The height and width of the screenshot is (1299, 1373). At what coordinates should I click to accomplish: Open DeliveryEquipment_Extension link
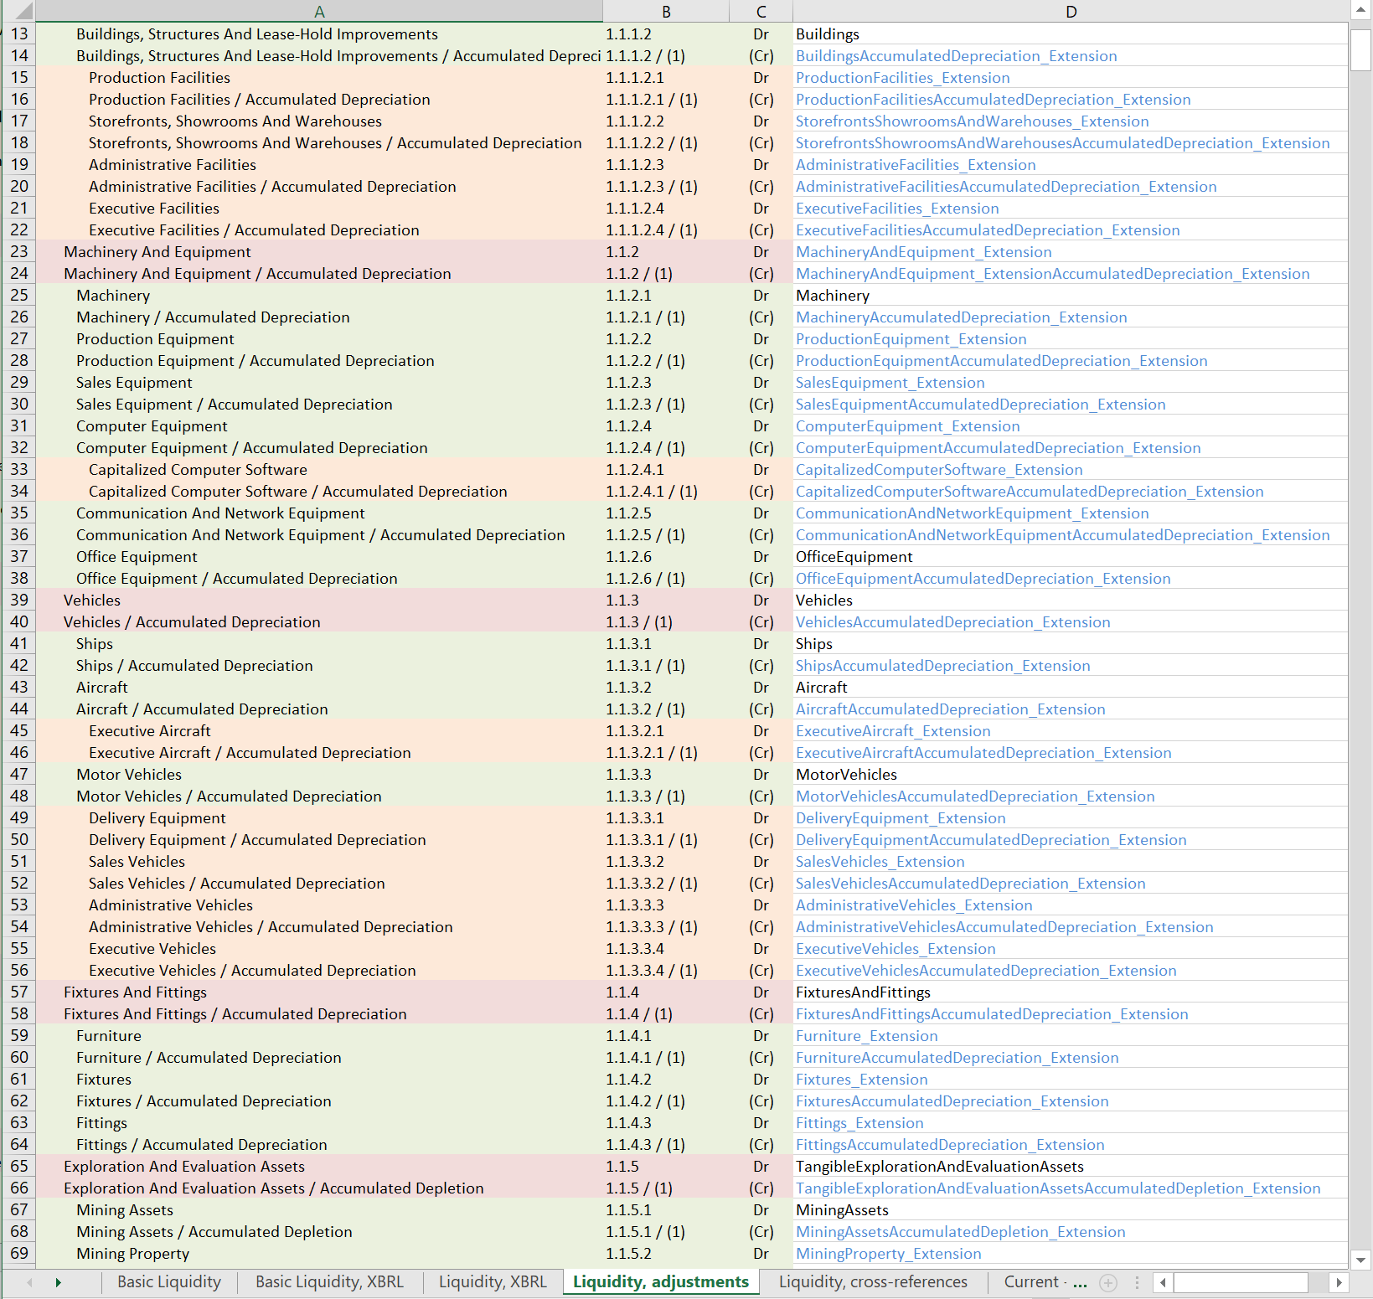901,817
